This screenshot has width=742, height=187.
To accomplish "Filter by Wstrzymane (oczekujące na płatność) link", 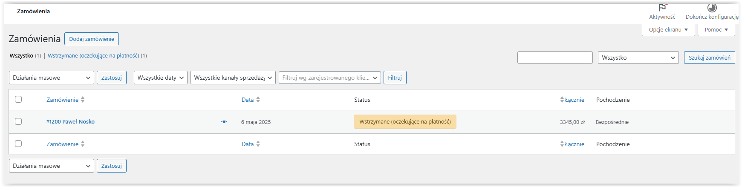I will click(x=93, y=55).
